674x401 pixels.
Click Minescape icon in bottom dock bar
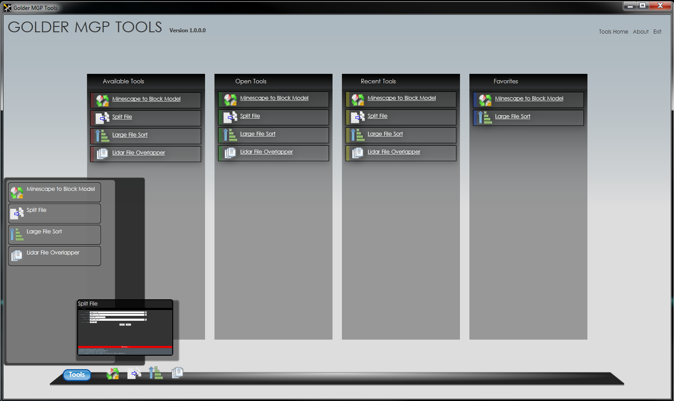tap(113, 373)
